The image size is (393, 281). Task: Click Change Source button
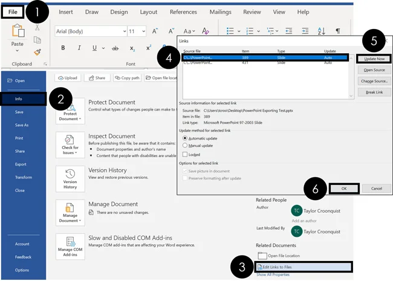(374, 81)
